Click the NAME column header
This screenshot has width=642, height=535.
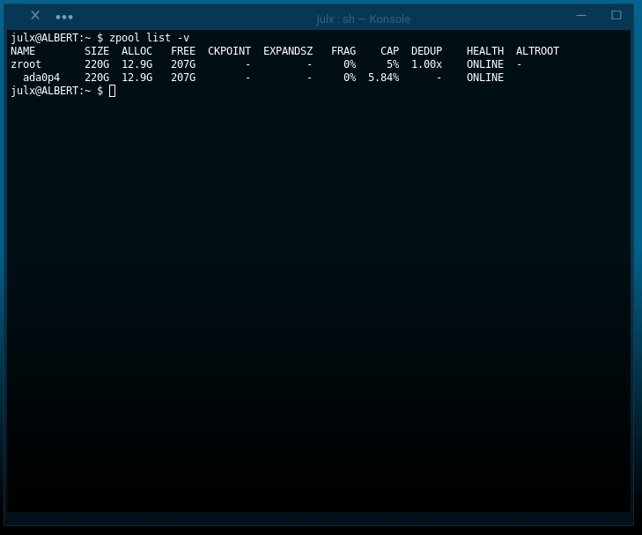click(x=23, y=51)
